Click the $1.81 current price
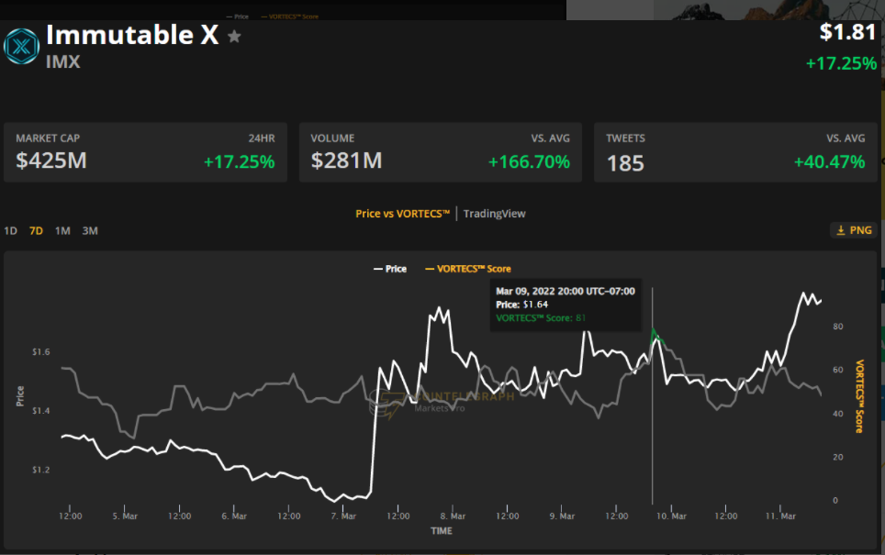 point(847,32)
